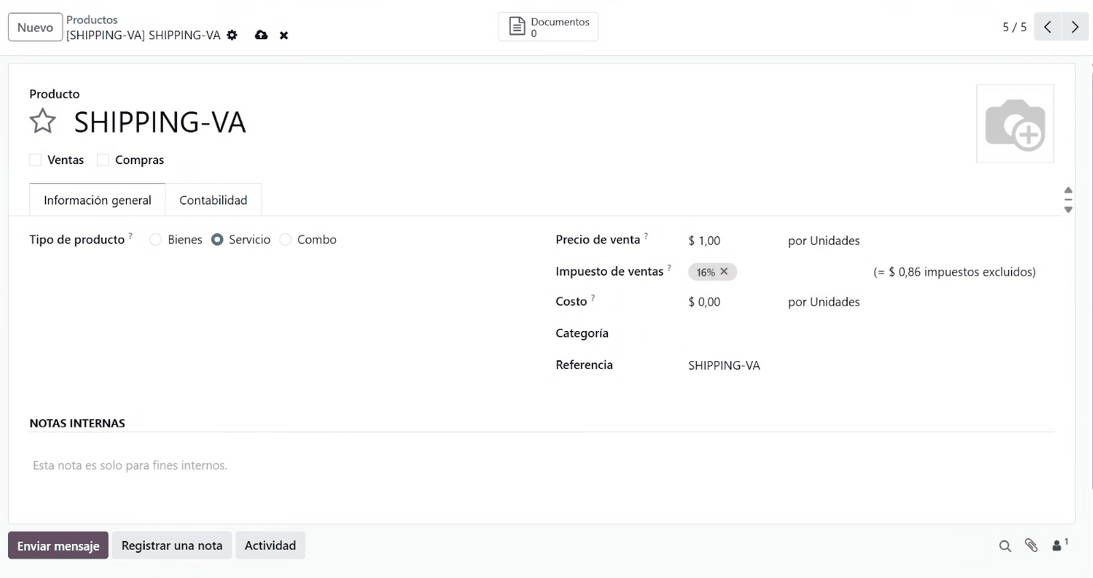Enable the Ventas checkbox

point(36,160)
